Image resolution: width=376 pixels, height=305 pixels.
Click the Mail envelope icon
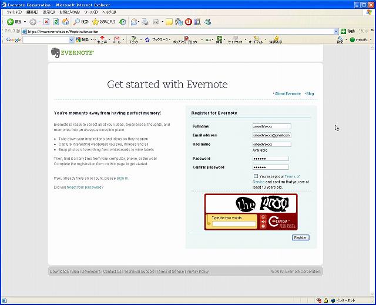click(134, 22)
